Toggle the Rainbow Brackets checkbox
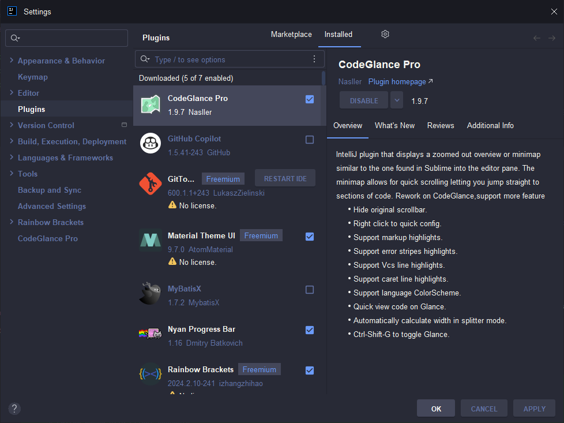564x423 pixels. click(x=309, y=370)
